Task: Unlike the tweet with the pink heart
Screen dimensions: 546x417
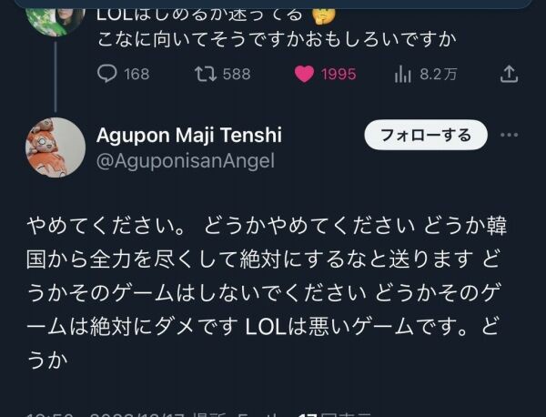Action: pyautogui.click(x=304, y=74)
